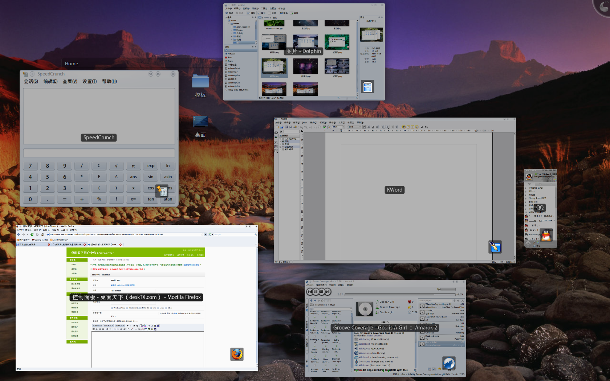Click the QQ penguin application icon
Screen dimensions: 610x381
pyautogui.click(x=546, y=234)
